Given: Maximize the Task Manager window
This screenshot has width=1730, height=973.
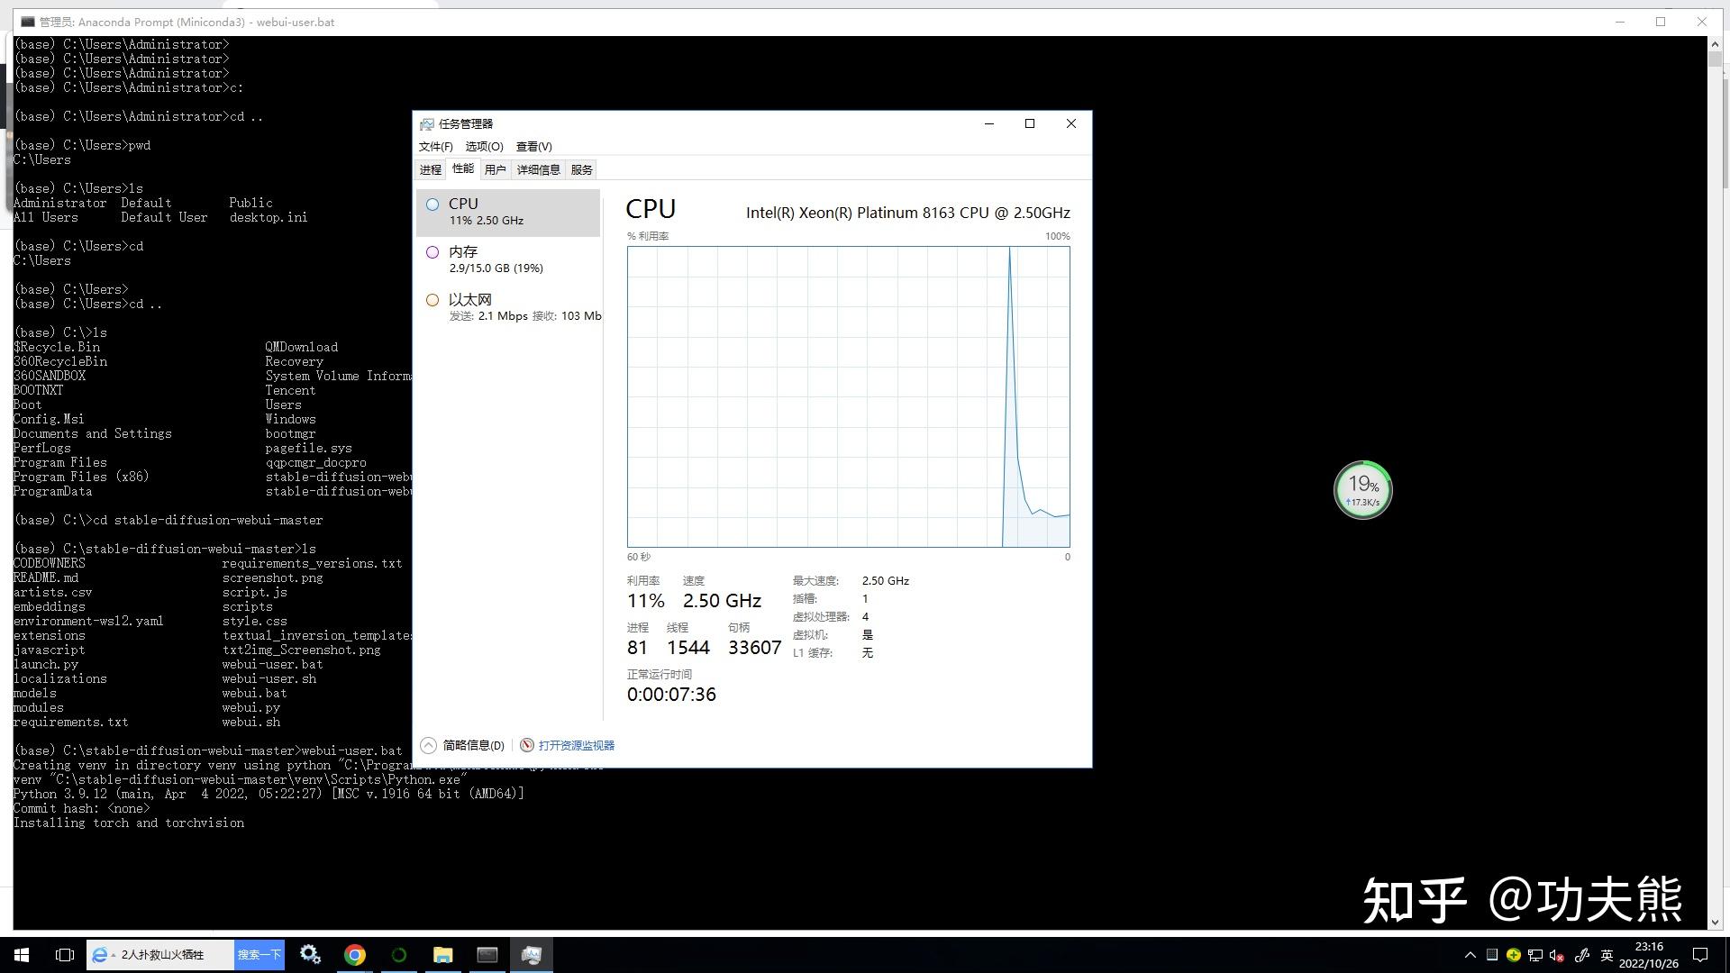Looking at the screenshot, I should coord(1030,124).
